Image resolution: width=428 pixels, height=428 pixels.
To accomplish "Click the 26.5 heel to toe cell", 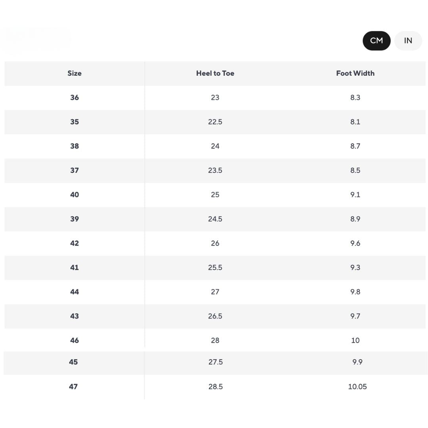I will pos(215,316).
